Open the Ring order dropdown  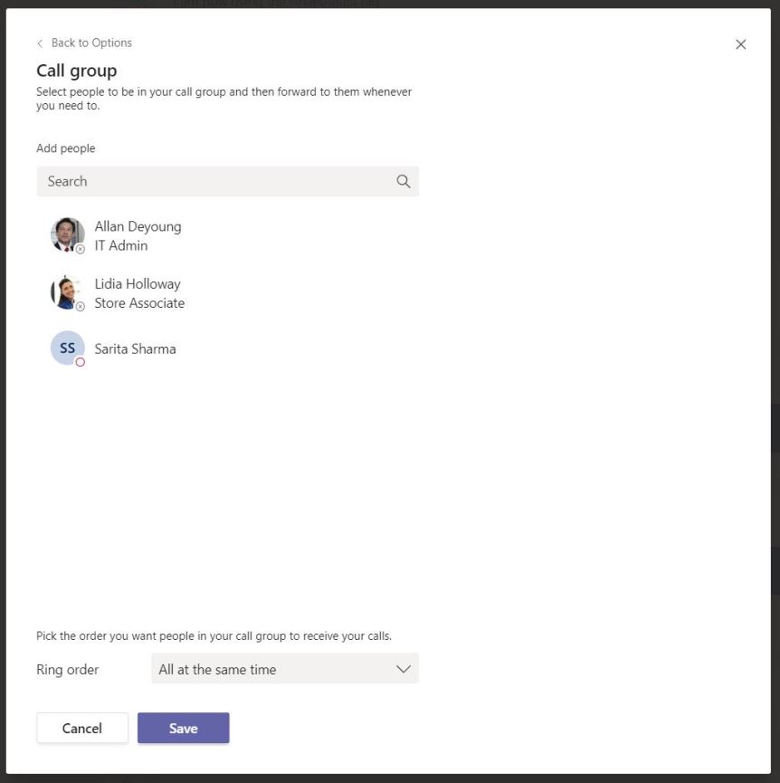point(284,669)
